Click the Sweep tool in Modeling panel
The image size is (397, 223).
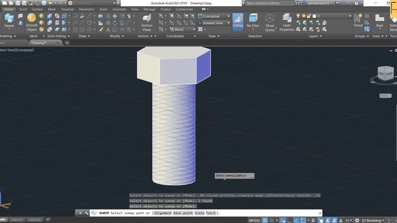[x=9, y=20]
